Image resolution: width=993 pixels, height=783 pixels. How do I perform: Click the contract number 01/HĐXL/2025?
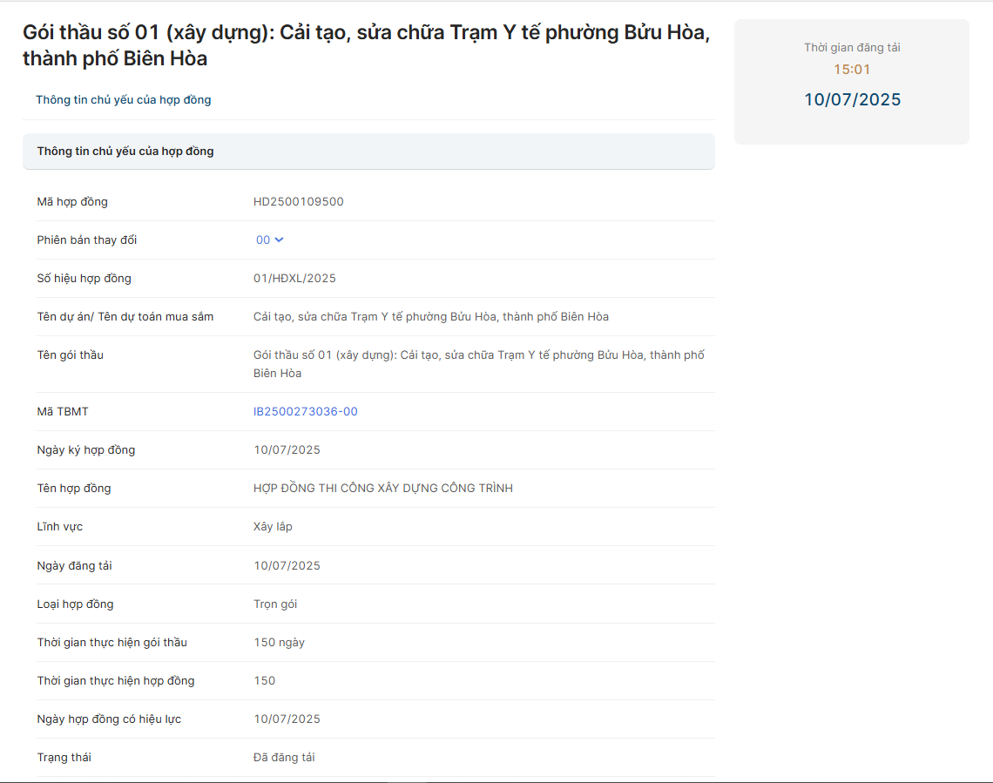pyautogui.click(x=294, y=279)
